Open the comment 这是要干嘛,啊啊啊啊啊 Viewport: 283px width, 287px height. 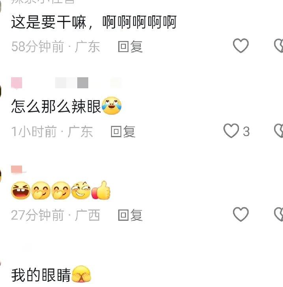tap(94, 22)
